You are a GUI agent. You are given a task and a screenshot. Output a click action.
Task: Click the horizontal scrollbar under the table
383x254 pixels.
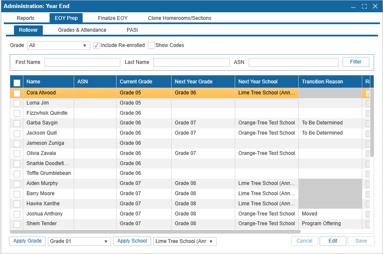(x=155, y=232)
